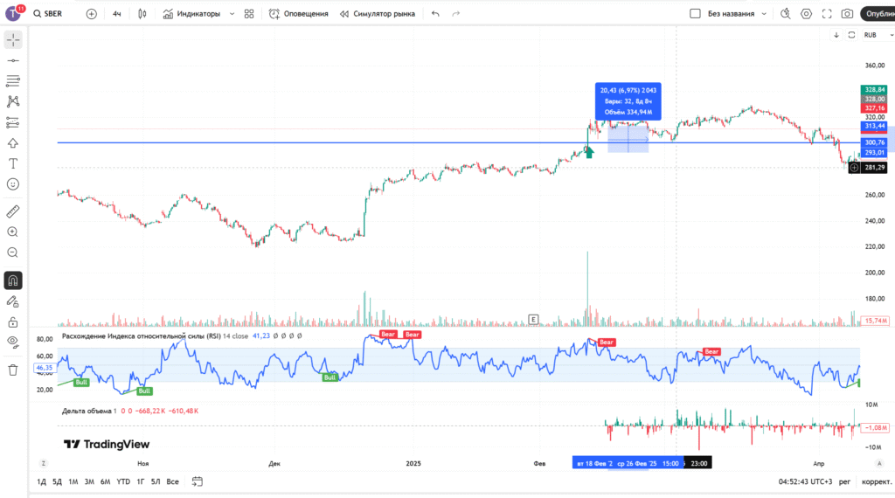The height and width of the screenshot is (498, 895).
Task: Click the zoom out tool
Action: 13,252
